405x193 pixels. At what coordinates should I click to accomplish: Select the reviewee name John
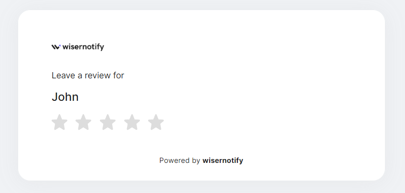pyautogui.click(x=65, y=97)
